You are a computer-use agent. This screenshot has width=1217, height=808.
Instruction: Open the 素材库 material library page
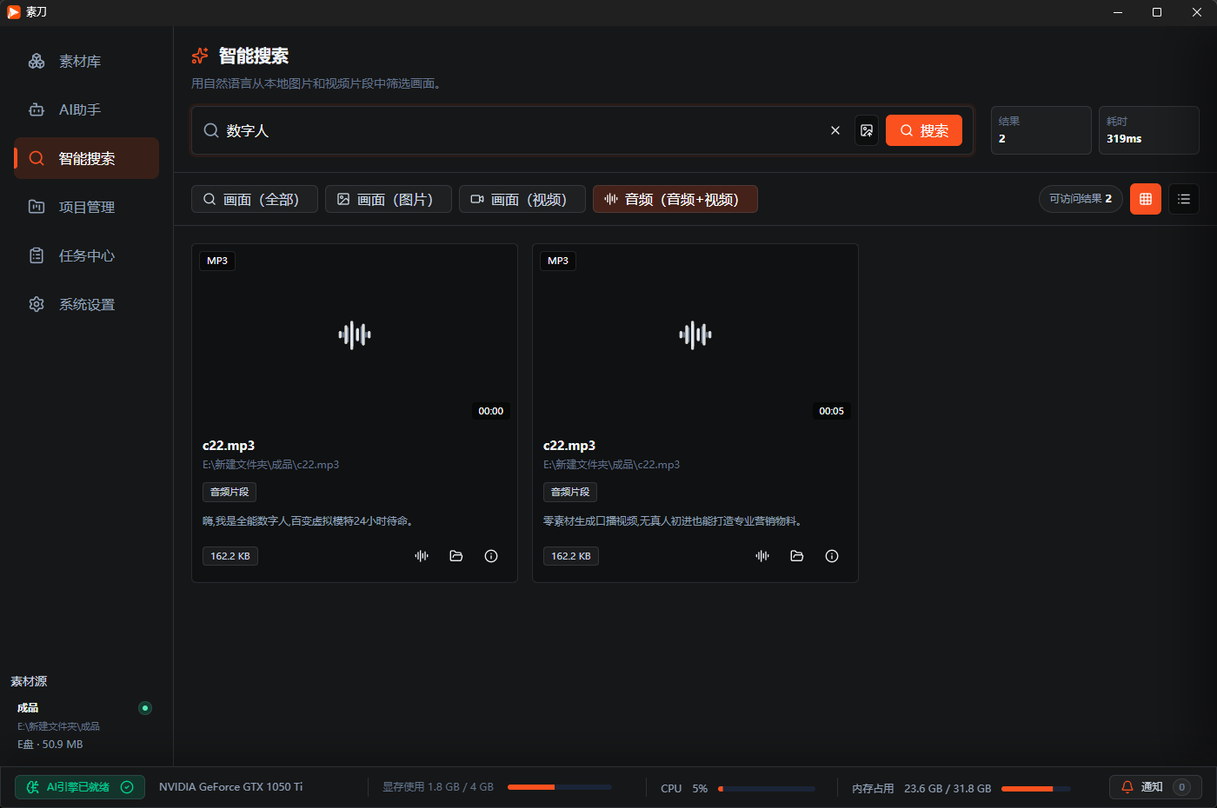(86, 61)
